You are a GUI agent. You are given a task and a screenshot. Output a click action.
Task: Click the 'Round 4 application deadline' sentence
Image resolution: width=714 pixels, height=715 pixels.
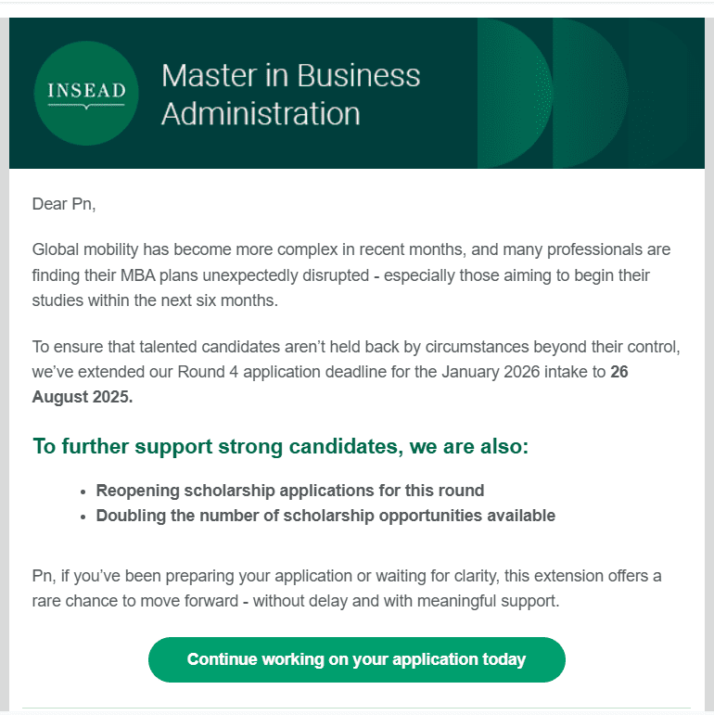356,372
